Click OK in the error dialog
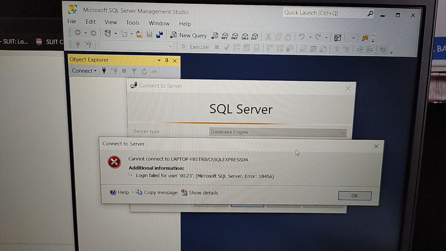 click(354, 196)
